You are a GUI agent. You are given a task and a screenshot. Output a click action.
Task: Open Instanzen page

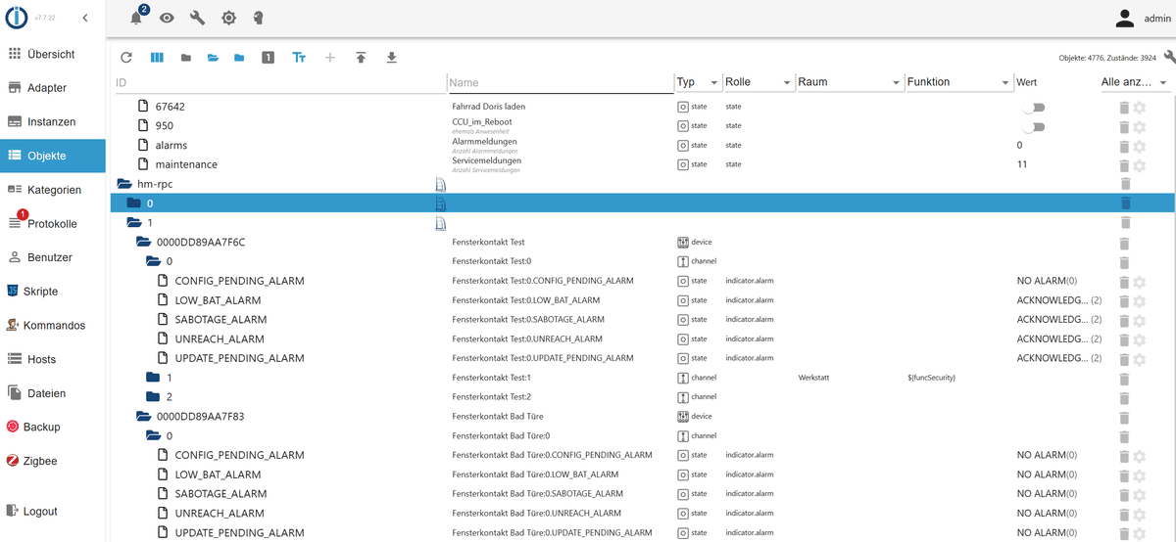(53, 122)
